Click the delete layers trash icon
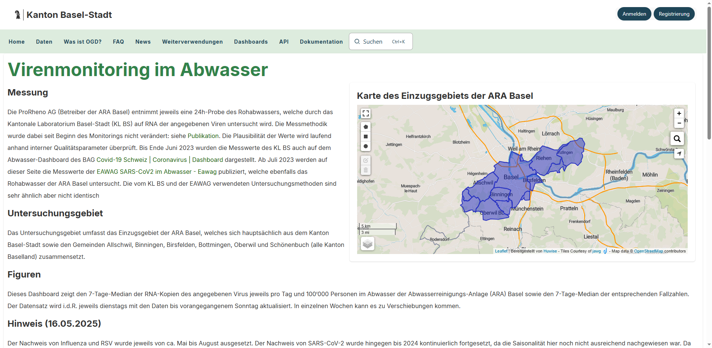 click(x=366, y=170)
